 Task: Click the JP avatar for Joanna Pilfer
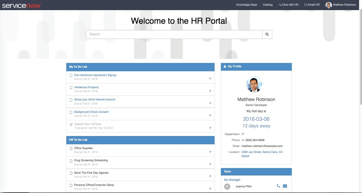pyautogui.click(x=227, y=186)
